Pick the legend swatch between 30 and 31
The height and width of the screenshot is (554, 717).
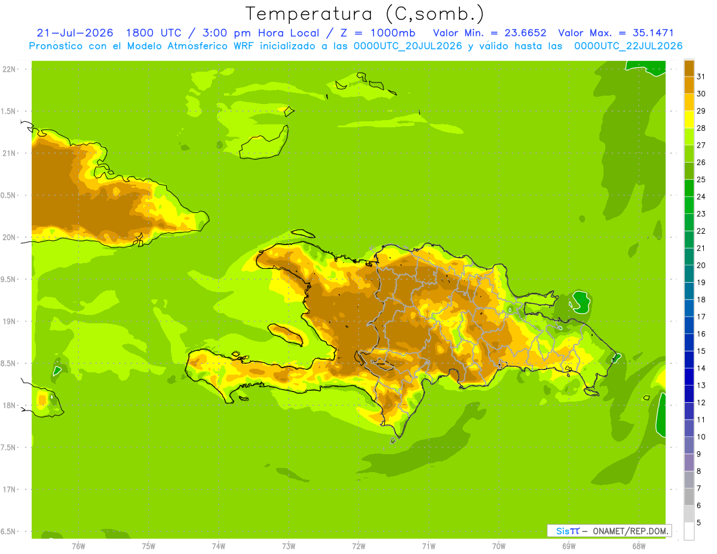click(x=689, y=84)
